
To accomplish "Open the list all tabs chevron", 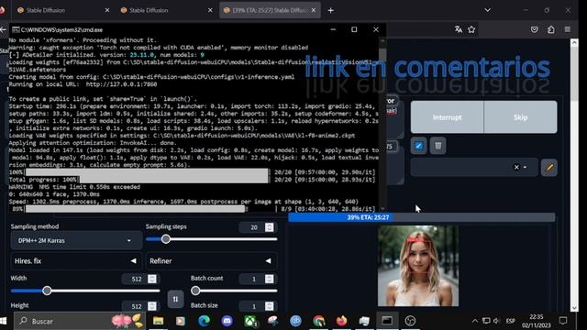I will coord(487,10).
